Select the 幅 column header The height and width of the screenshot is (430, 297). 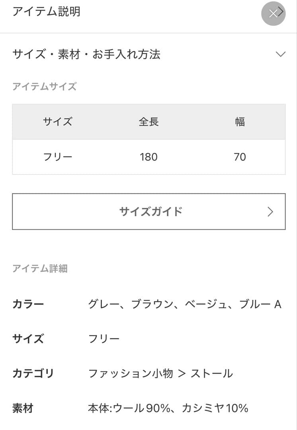coord(240,122)
